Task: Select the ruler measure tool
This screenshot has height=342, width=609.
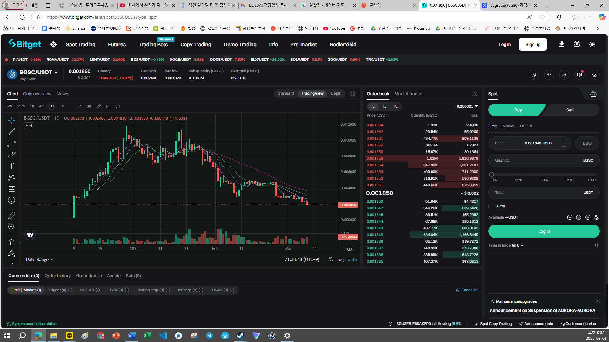Action: tap(11, 216)
